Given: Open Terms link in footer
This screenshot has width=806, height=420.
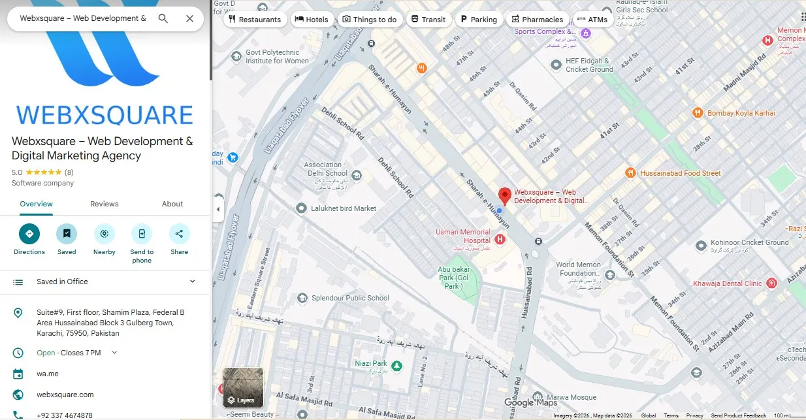Looking at the screenshot, I should [671, 415].
